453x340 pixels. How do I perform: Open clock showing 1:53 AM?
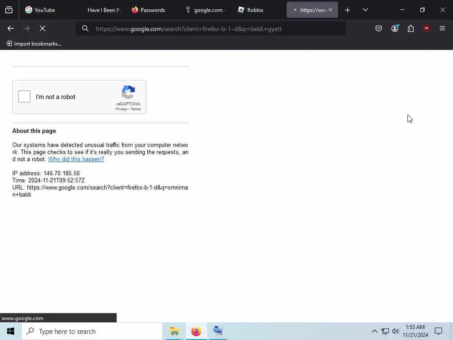pyautogui.click(x=415, y=331)
